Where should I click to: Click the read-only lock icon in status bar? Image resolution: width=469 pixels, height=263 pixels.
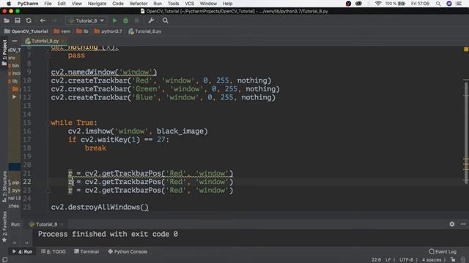tap(453, 260)
